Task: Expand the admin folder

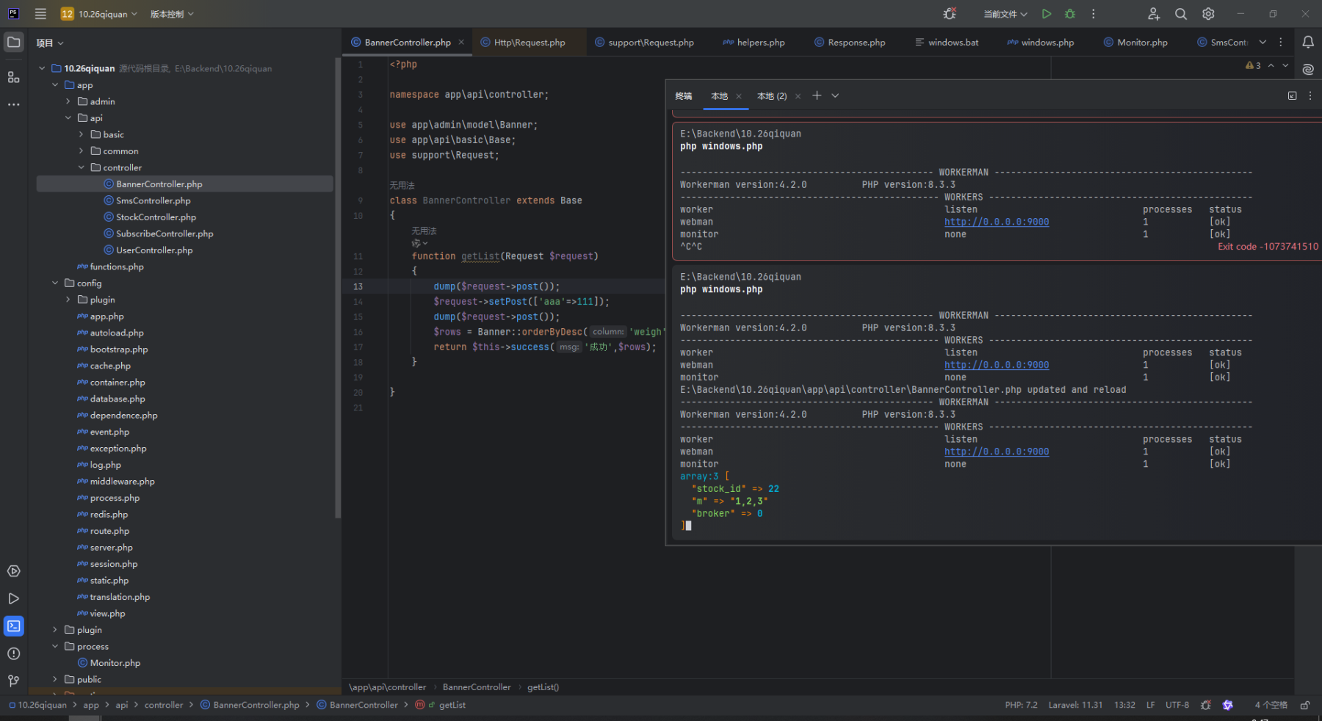Action: click(68, 101)
